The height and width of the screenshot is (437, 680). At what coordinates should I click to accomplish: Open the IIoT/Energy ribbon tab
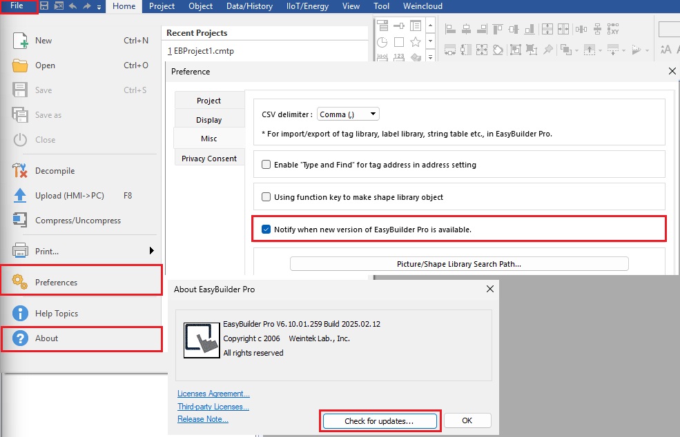(306, 6)
